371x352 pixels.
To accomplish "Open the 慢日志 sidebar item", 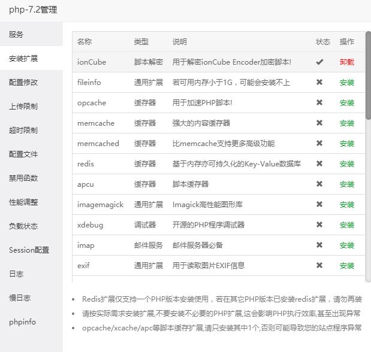I will coord(31,298).
